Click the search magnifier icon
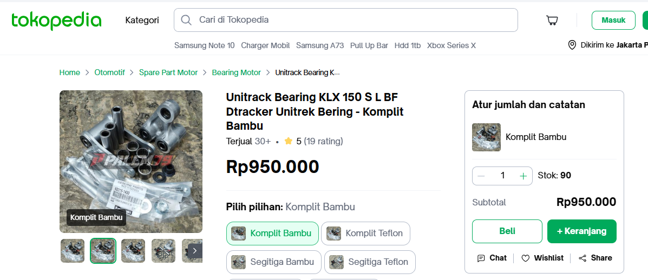 [186, 20]
